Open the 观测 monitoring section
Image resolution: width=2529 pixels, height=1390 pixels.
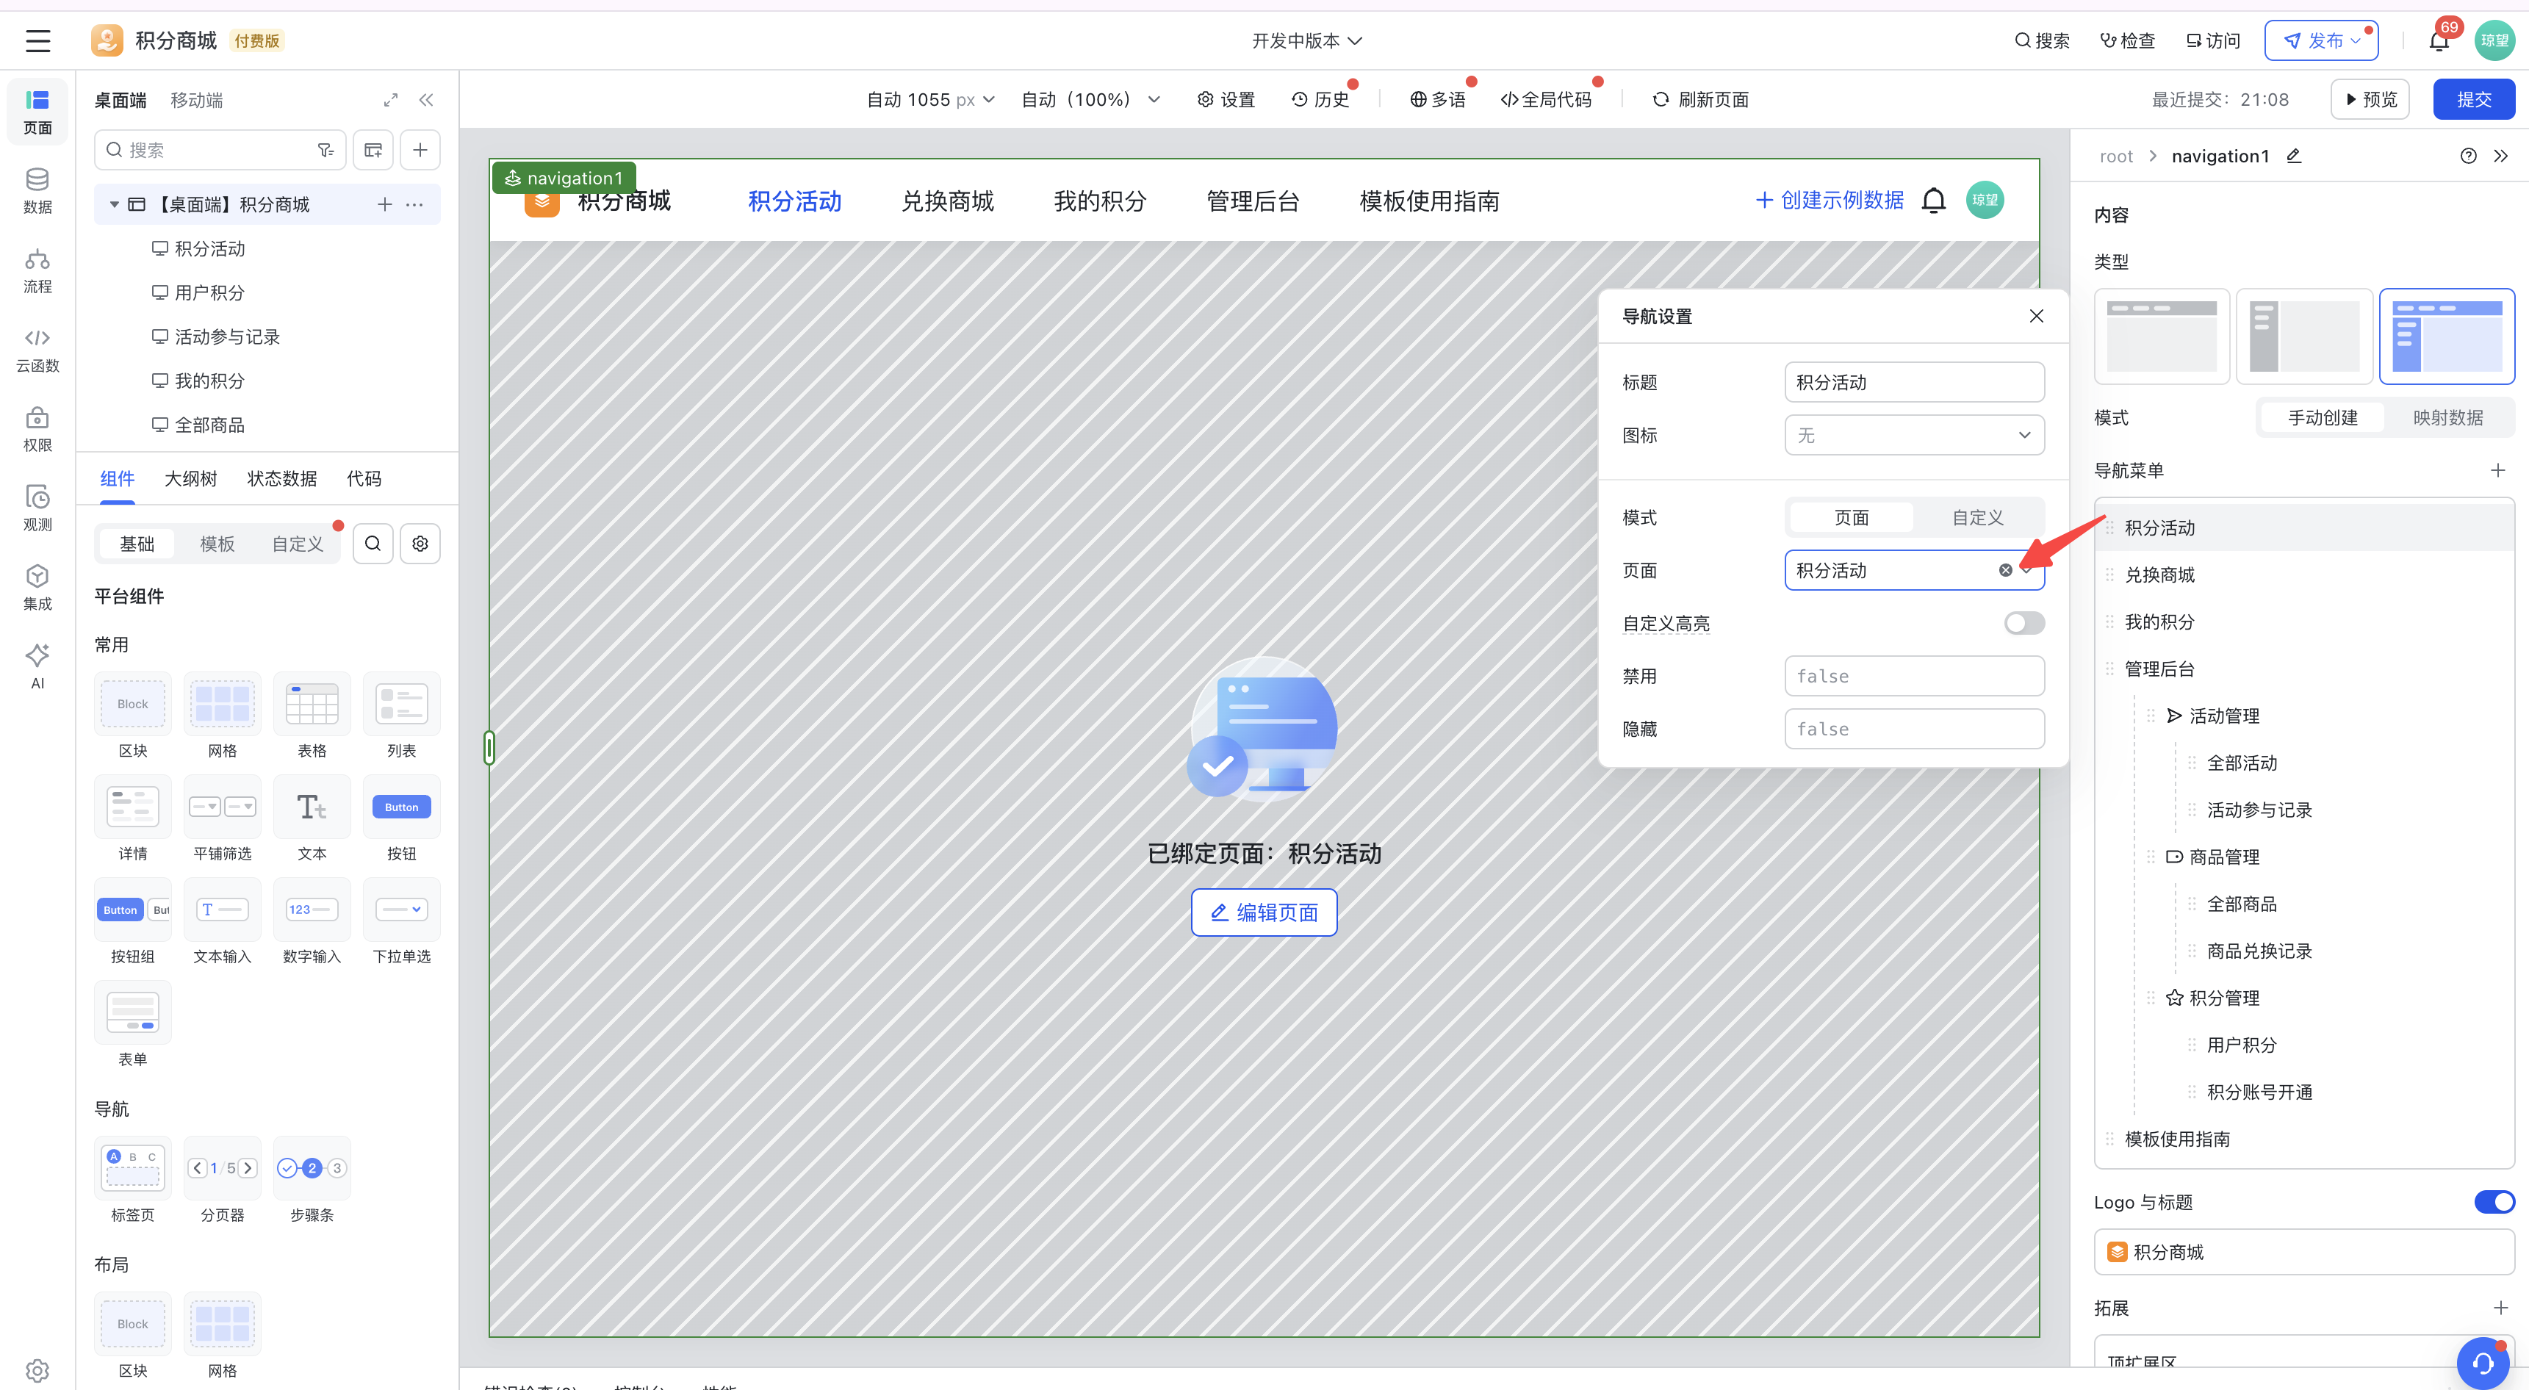(37, 508)
